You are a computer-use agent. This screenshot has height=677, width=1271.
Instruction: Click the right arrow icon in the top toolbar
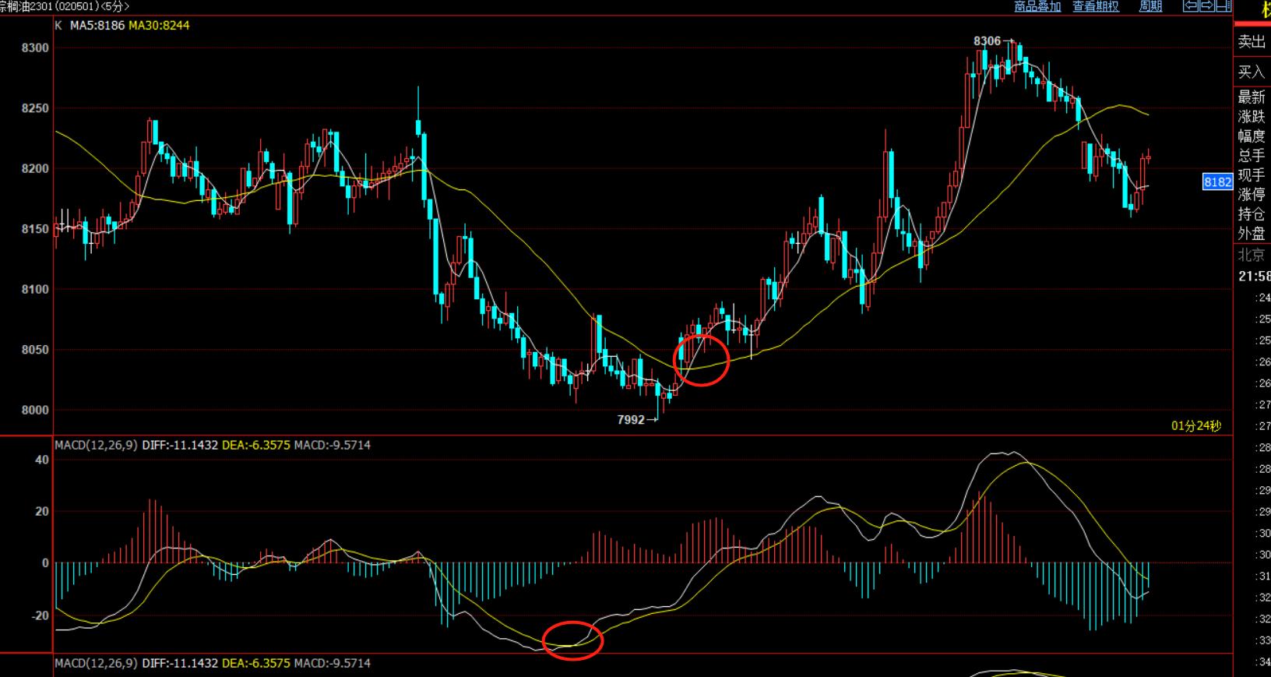click(x=1207, y=6)
